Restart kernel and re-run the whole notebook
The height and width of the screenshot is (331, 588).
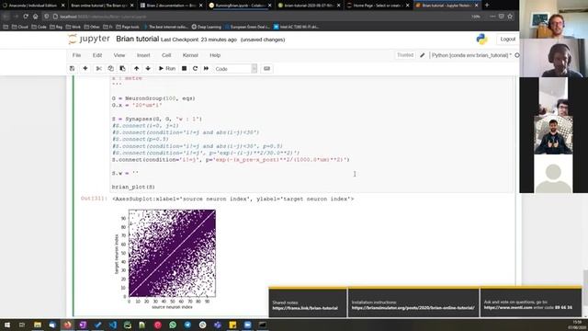(206, 69)
